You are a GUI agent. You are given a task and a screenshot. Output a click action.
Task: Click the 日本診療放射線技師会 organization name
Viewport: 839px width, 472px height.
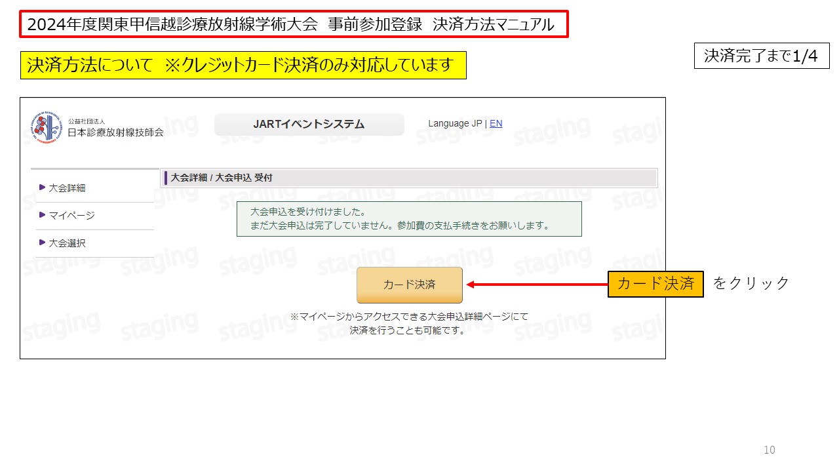click(x=115, y=132)
